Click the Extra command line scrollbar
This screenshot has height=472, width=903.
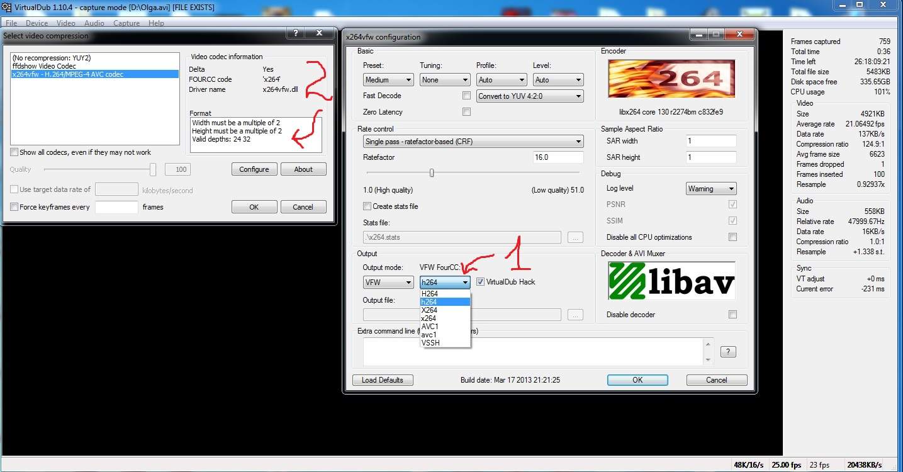pos(708,352)
